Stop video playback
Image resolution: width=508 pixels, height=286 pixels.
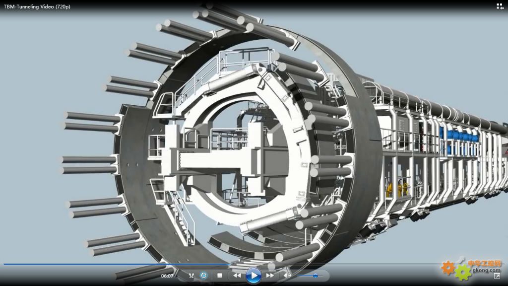point(219,275)
